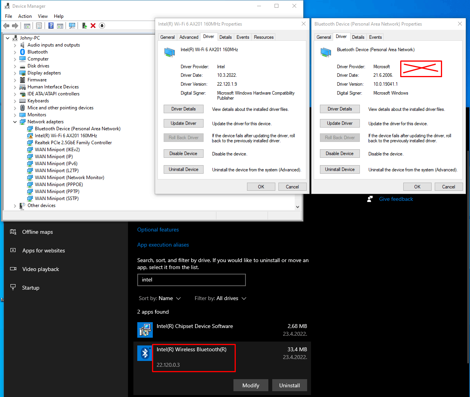Select Intel Wi-Fi 6 AX201 warning device icon

[x=30, y=136]
